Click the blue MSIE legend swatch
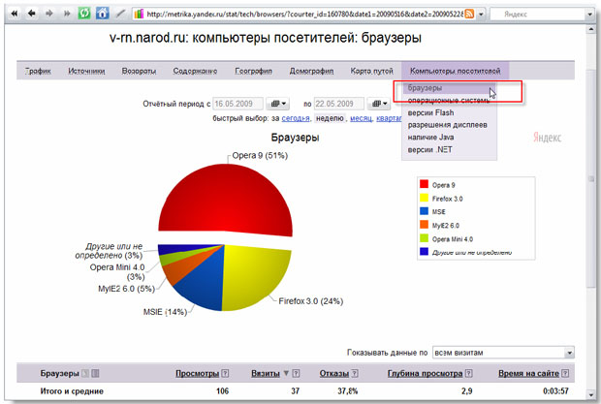Viewport: 601px width, 404px height. [x=424, y=210]
